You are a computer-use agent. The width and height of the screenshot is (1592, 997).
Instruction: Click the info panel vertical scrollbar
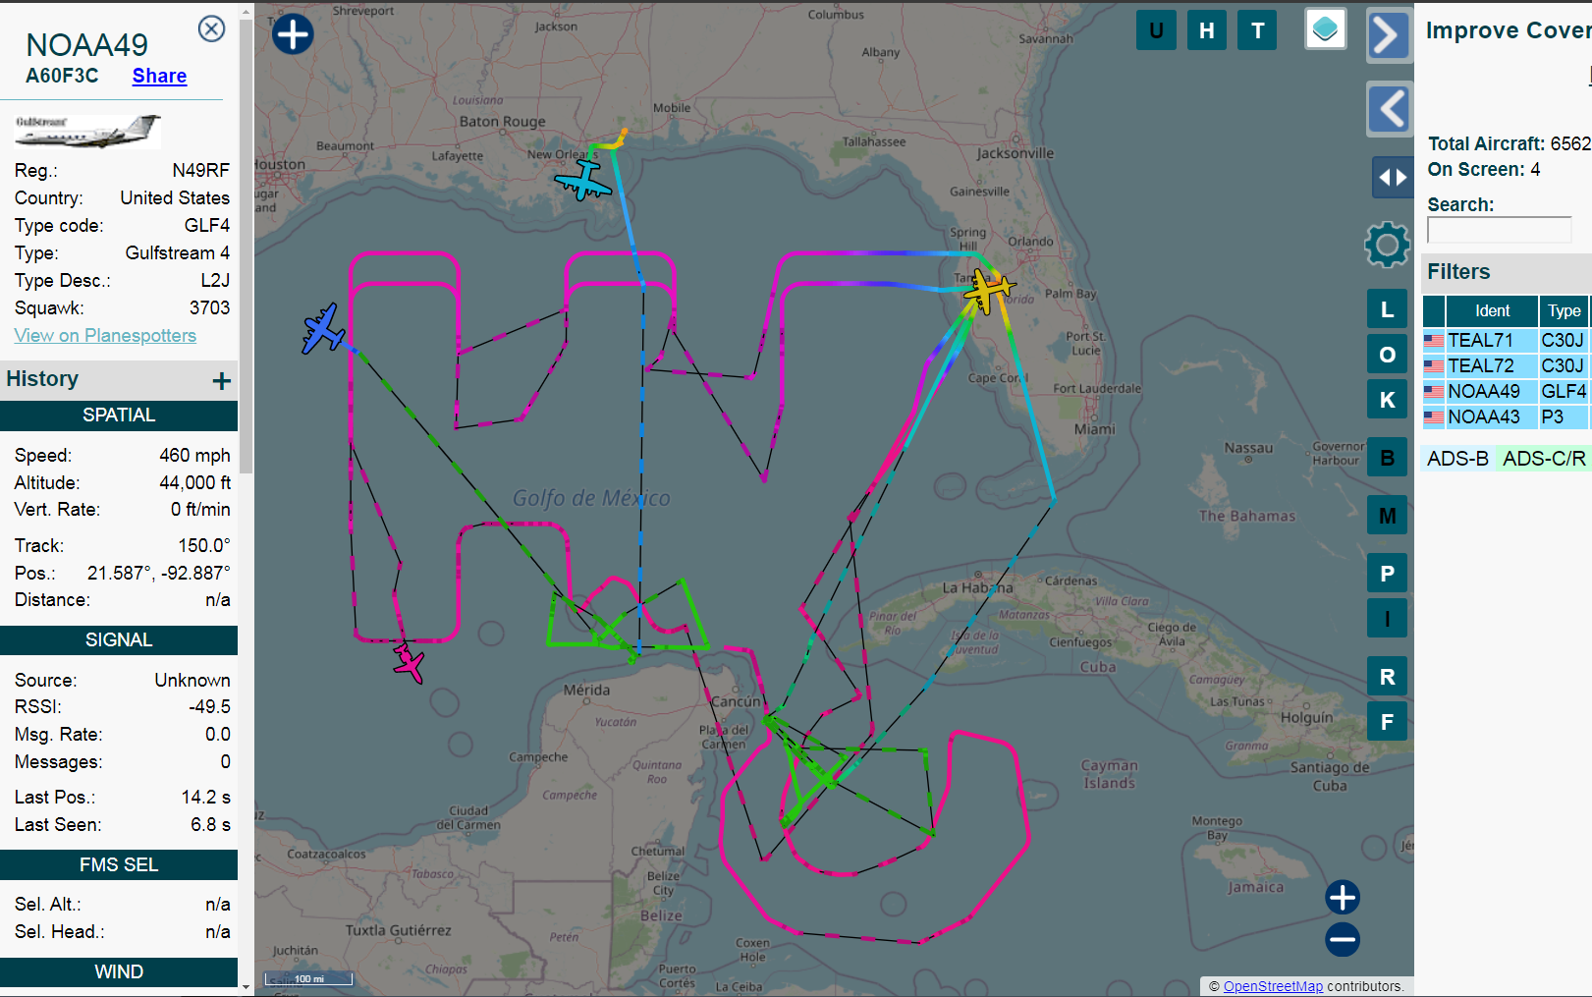click(x=247, y=246)
